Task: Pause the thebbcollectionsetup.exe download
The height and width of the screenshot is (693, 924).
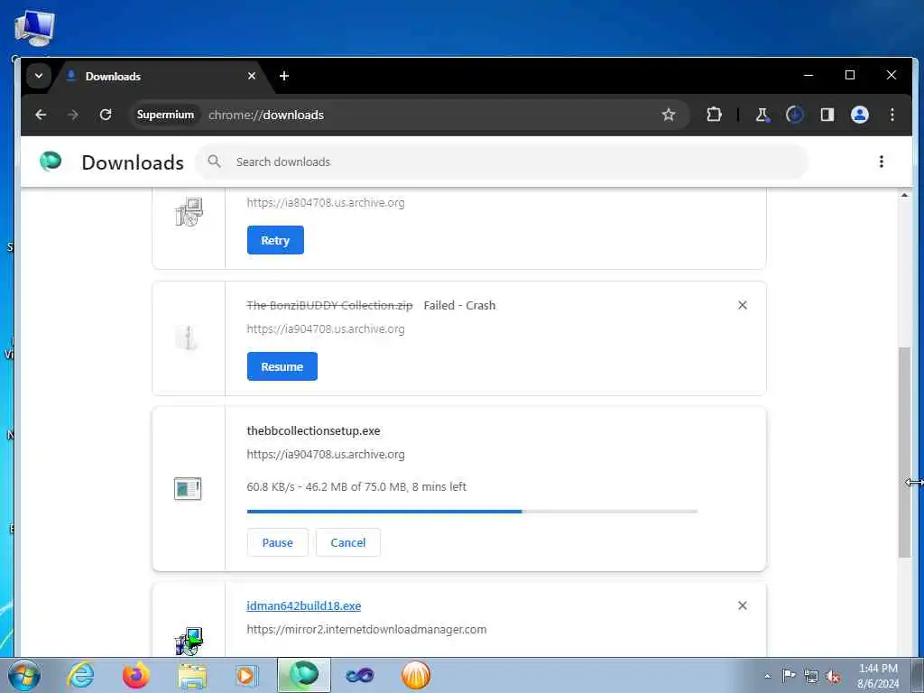Action: (x=278, y=542)
